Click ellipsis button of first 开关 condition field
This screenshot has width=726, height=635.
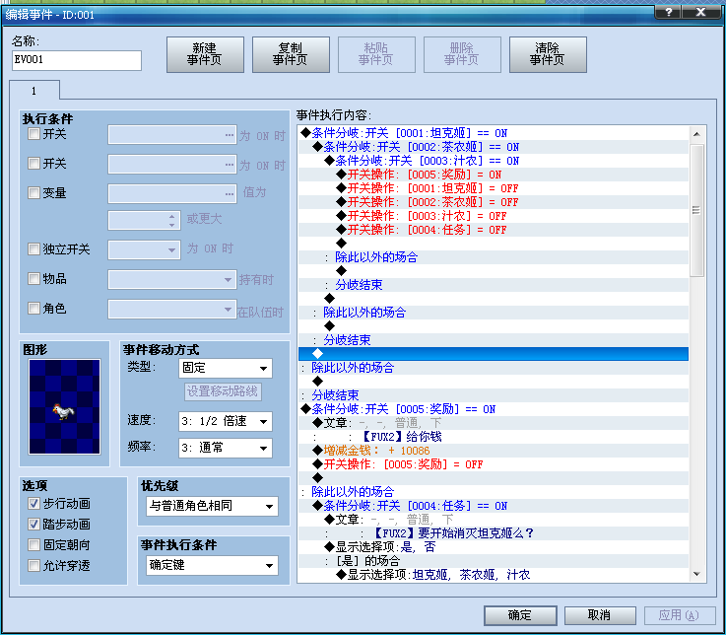click(x=230, y=135)
